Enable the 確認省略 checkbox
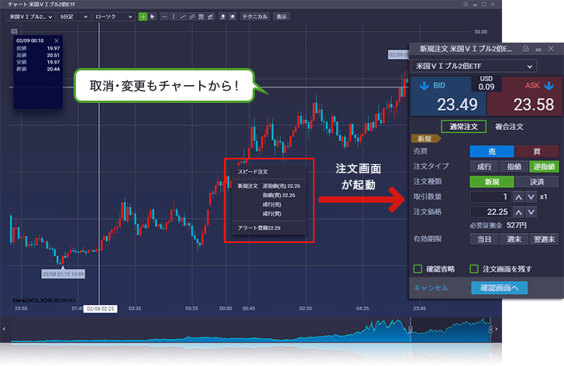Image resolution: width=564 pixels, height=366 pixels. pos(418,269)
